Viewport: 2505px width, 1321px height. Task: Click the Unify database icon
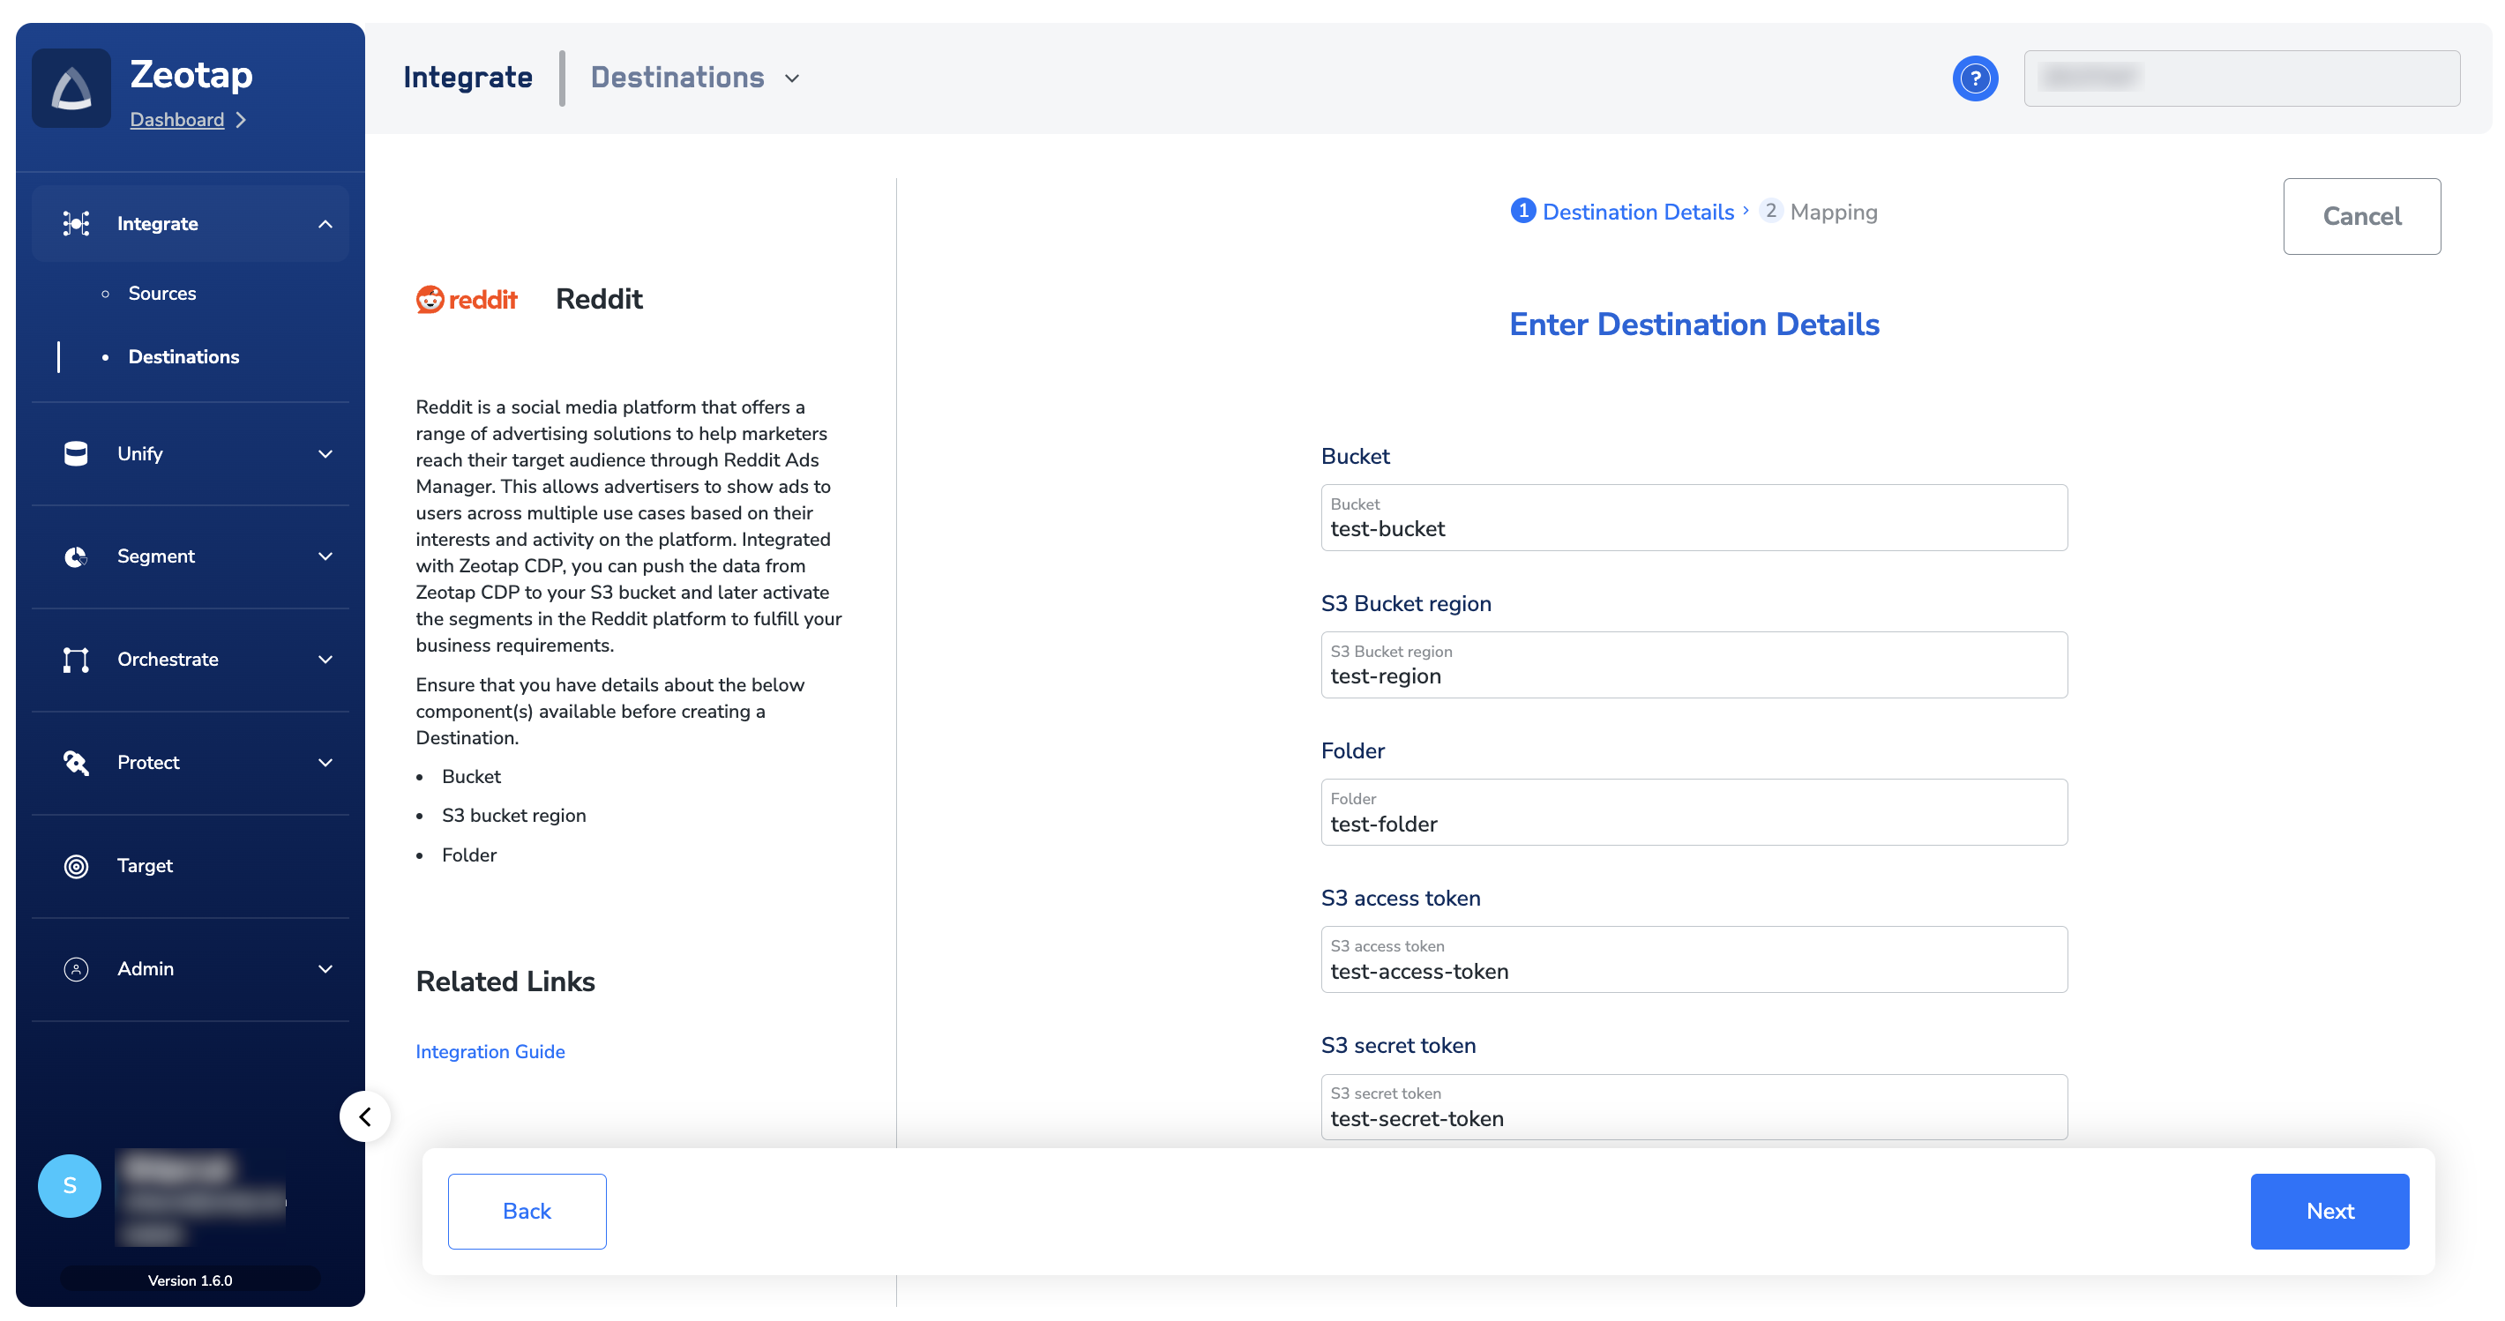coord(76,454)
